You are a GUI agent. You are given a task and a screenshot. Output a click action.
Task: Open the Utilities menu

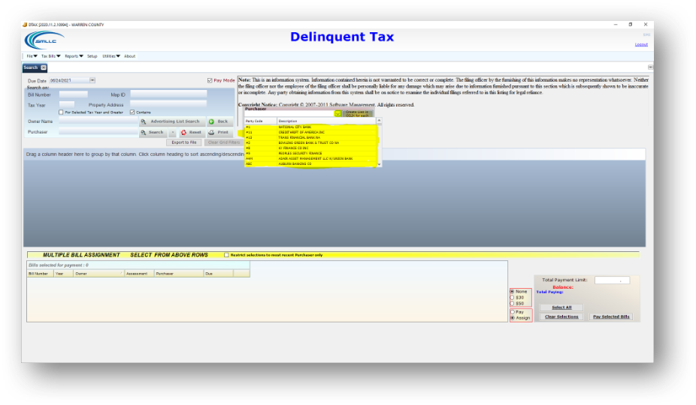pos(111,56)
